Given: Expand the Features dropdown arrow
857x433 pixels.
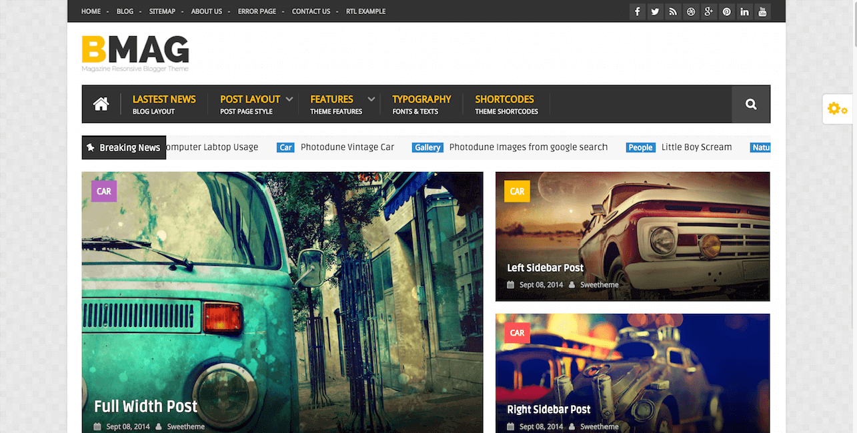Looking at the screenshot, I should point(371,99).
